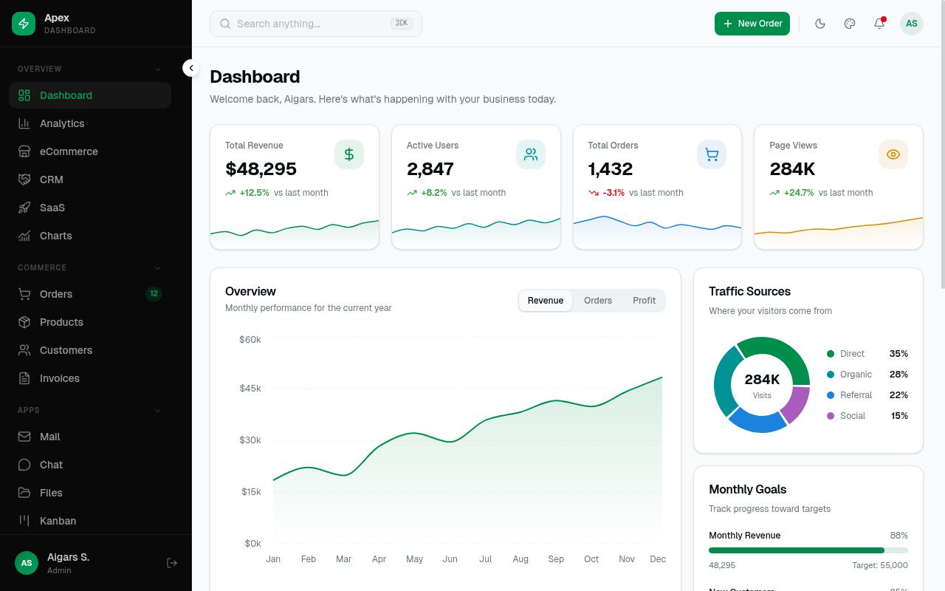
Task: Click the Active Users people icon
Action: click(x=531, y=154)
